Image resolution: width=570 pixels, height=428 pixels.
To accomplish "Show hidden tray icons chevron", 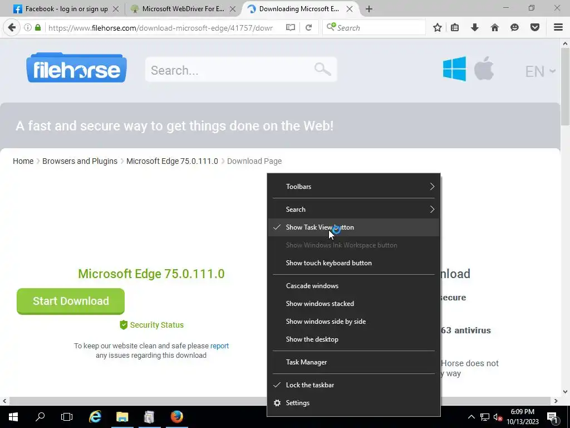I will tap(471, 417).
